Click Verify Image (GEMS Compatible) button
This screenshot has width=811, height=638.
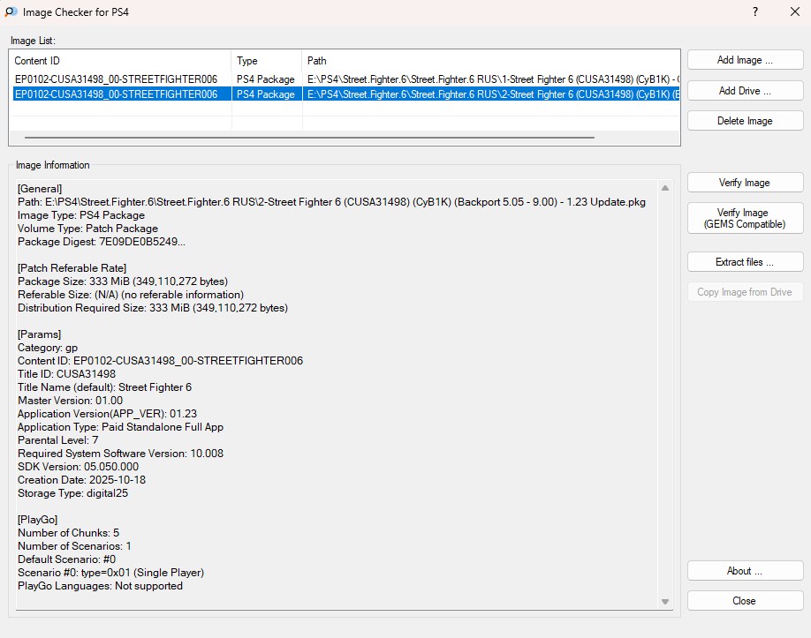click(x=745, y=218)
